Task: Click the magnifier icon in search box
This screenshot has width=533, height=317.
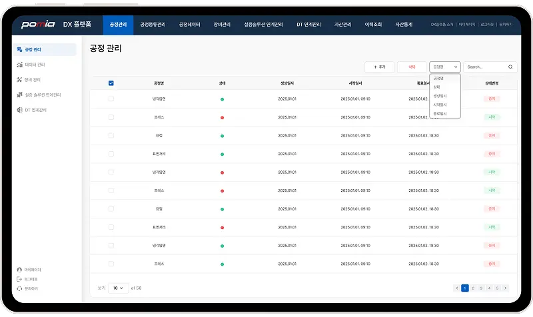Action: pos(510,67)
